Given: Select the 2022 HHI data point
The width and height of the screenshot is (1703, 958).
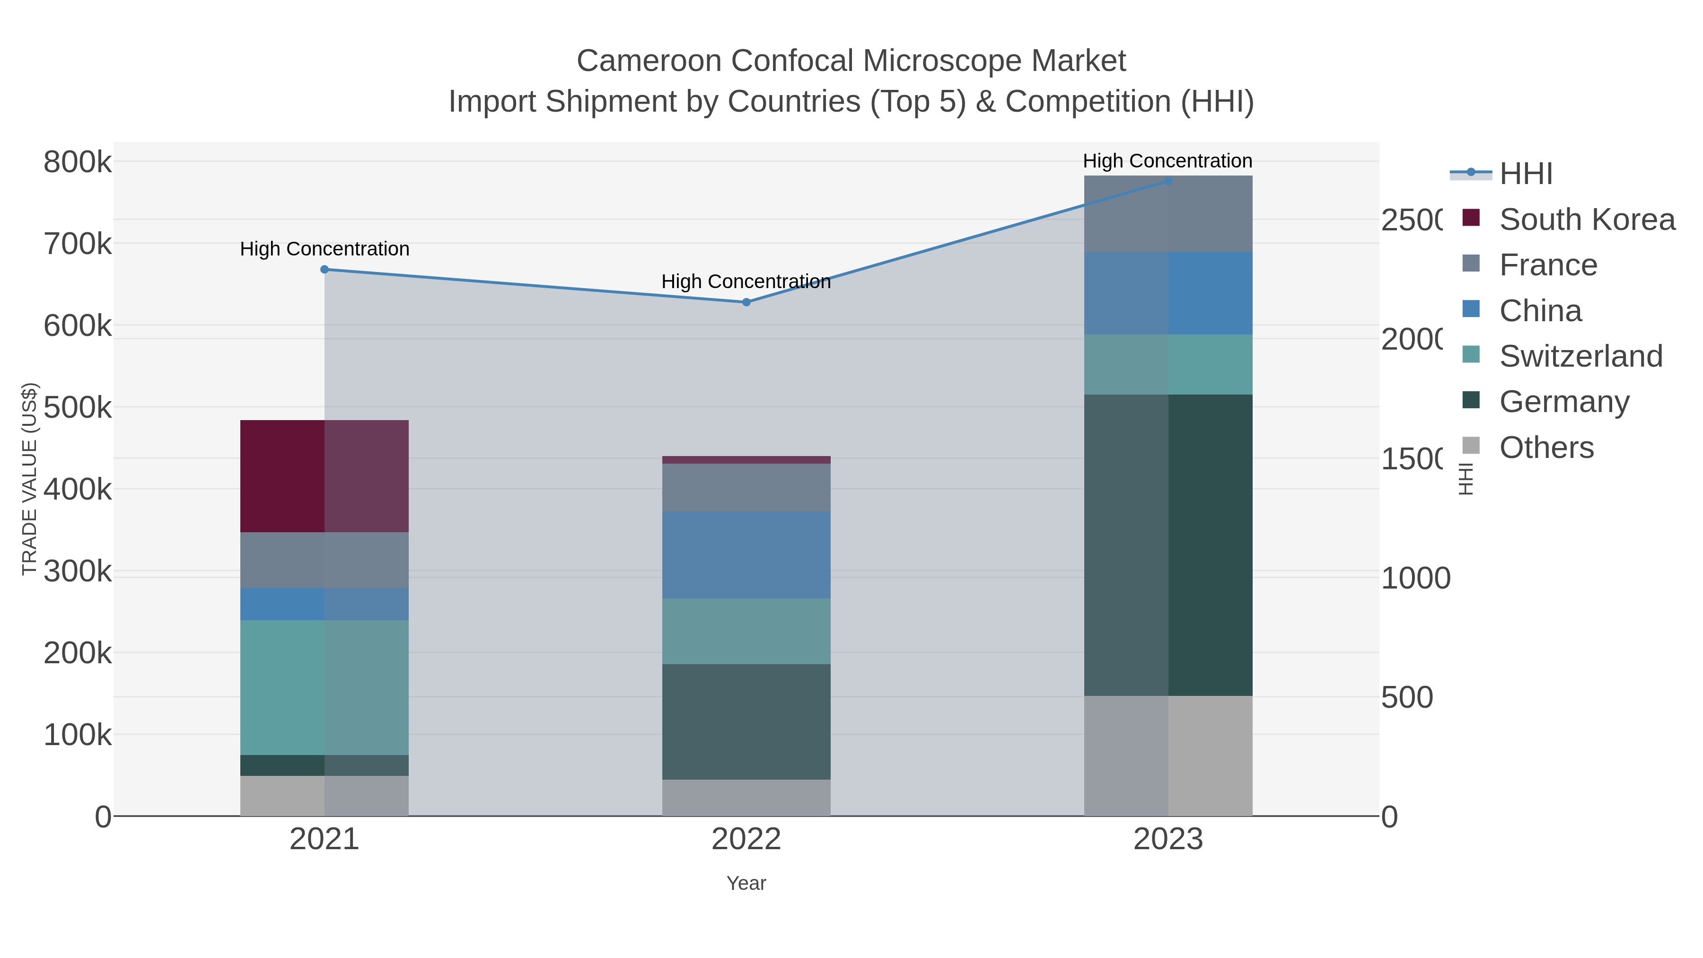Looking at the screenshot, I should click(746, 302).
